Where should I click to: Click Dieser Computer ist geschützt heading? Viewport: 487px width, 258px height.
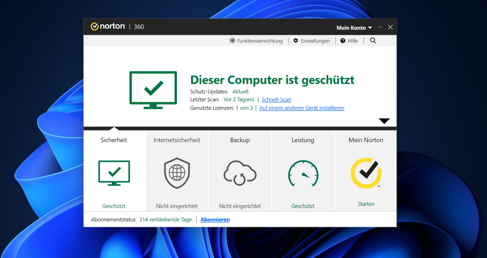click(272, 80)
